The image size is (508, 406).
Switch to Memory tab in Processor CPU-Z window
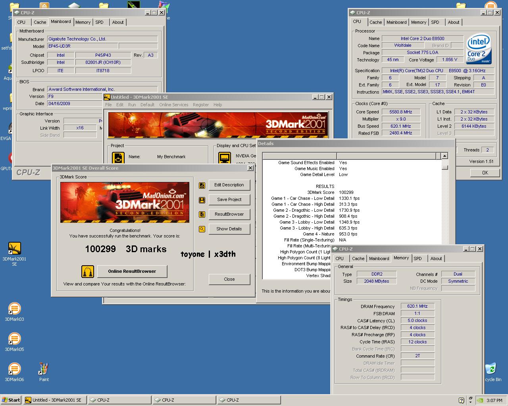(418, 22)
